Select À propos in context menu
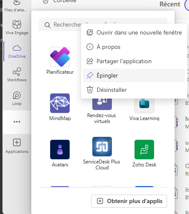This screenshot has width=189, height=214. coord(134,47)
